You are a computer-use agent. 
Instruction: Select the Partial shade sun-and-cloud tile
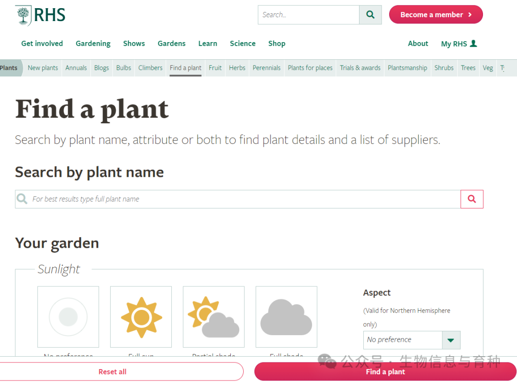pos(214,317)
